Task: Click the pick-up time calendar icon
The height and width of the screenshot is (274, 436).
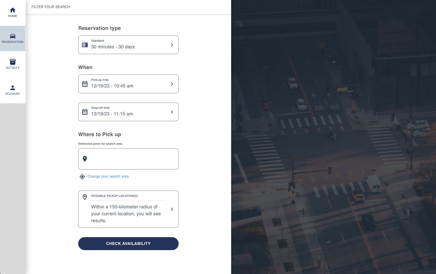Action: click(85, 84)
